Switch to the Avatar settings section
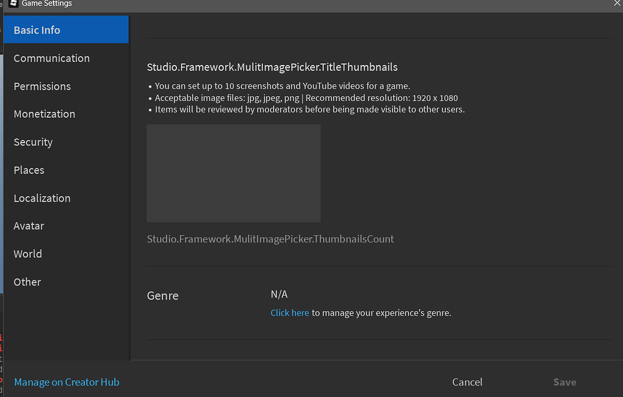The width and height of the screenshot is (623, 397). [x=28, y=226]
